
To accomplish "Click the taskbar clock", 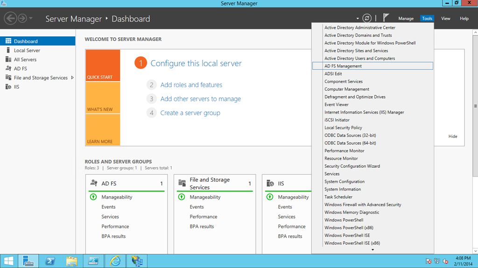I will tap(463, 261).
